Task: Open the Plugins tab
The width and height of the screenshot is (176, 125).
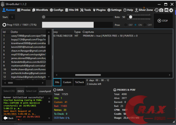Action: [x=99, y=10]
